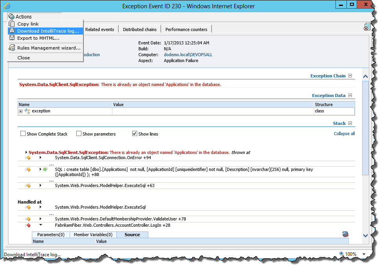
Task: Collapse the AccountController.LogIn stack frame
Action: [41, 225]
